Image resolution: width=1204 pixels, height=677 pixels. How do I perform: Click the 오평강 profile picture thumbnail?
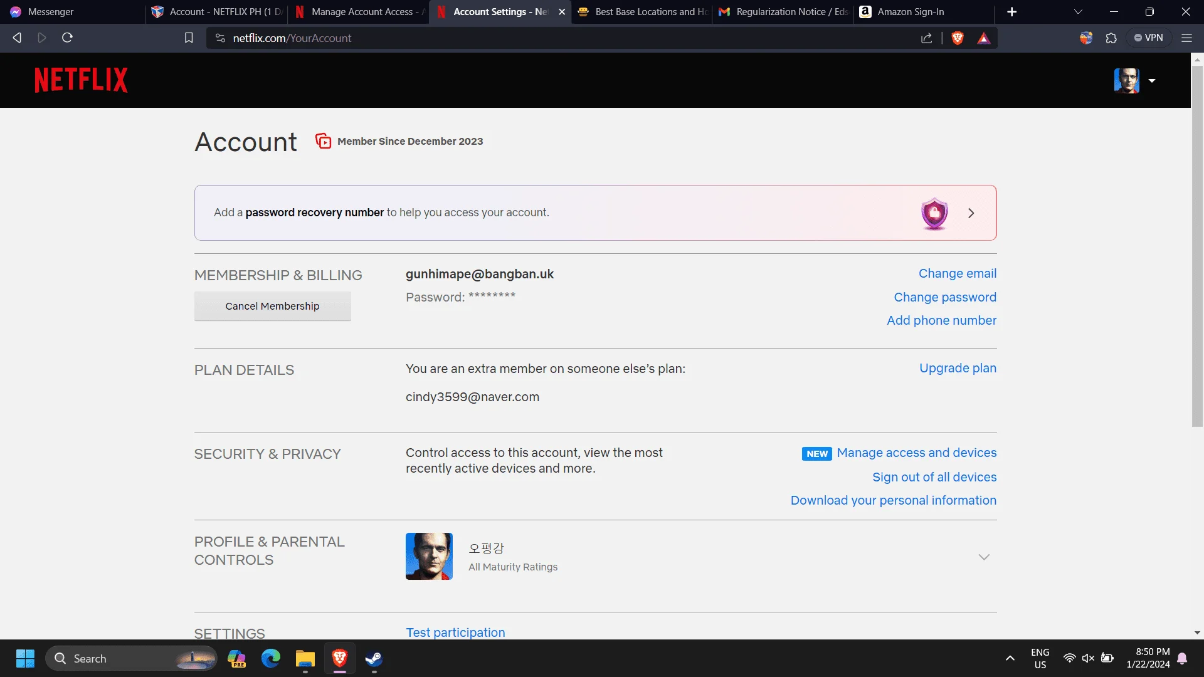(x=429, y=556)
